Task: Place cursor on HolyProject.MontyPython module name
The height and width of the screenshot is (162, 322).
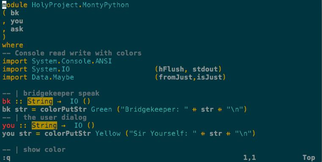Action: (80, 5)
